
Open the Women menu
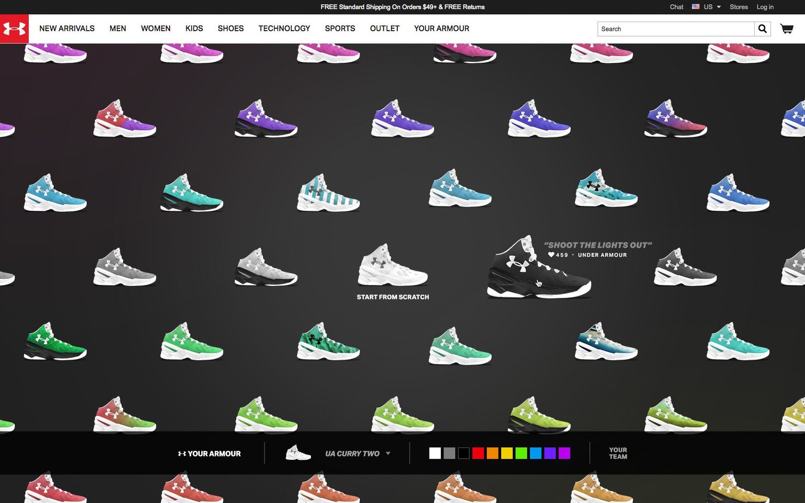155,29
